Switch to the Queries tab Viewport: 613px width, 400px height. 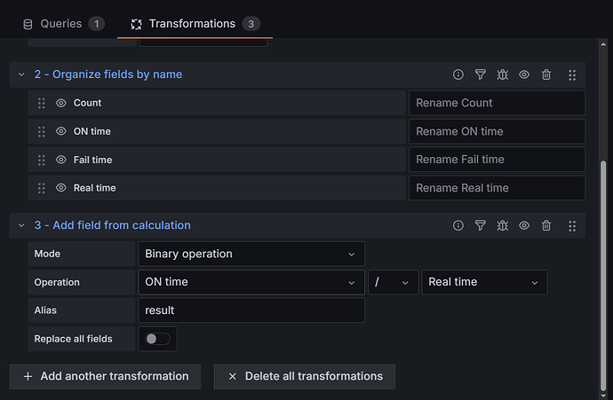pyautogui.click(x=62, y=23)
